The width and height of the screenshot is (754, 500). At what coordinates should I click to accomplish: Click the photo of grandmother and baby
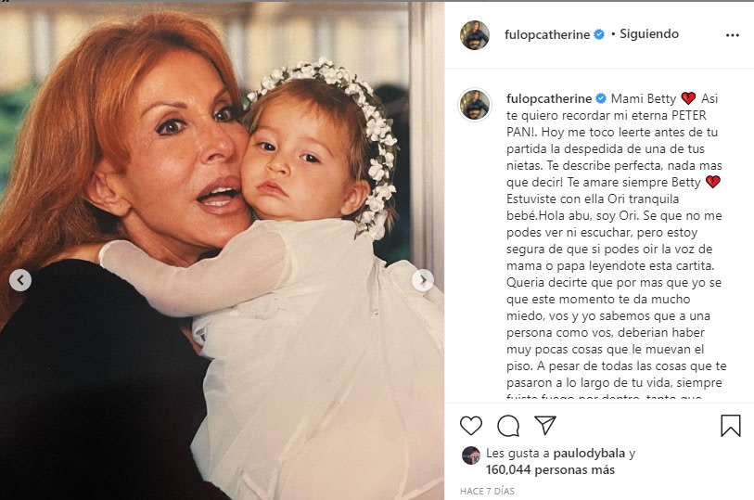point(223,250)
